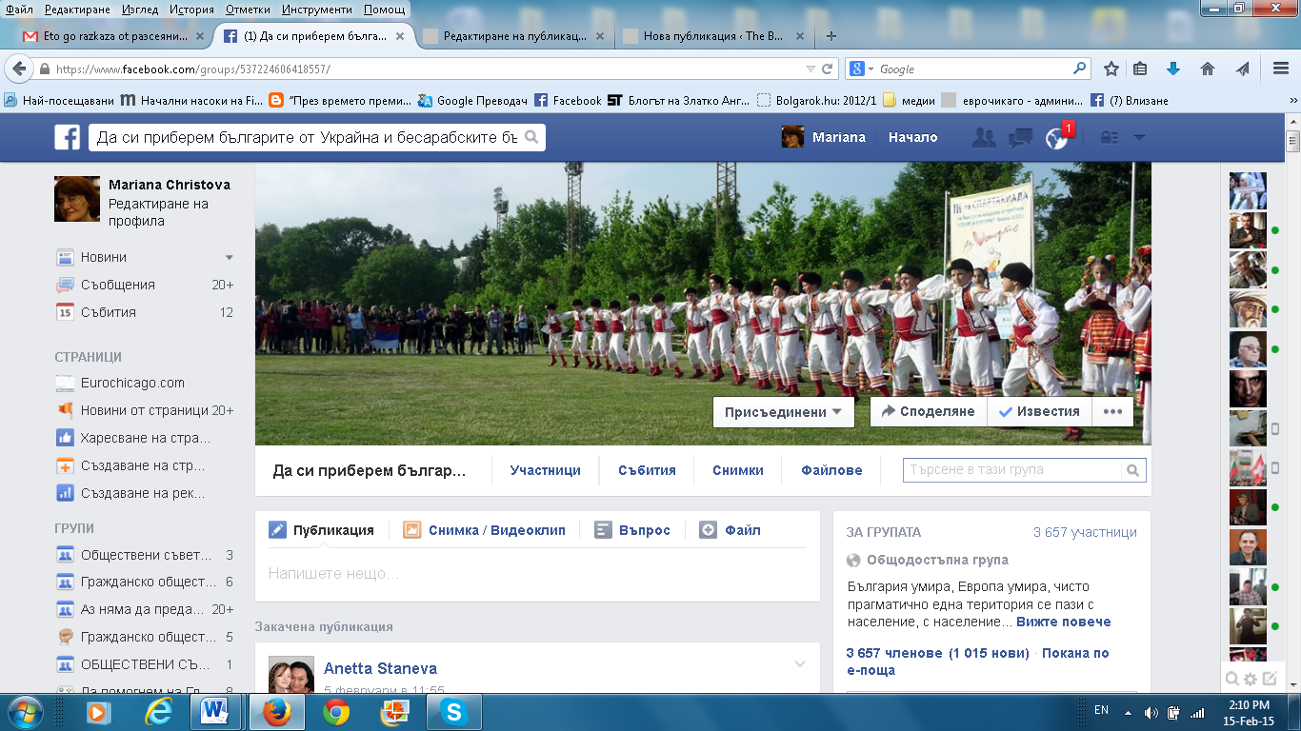Open the История menu
1301x731 pixels.
tap(191, 10)
